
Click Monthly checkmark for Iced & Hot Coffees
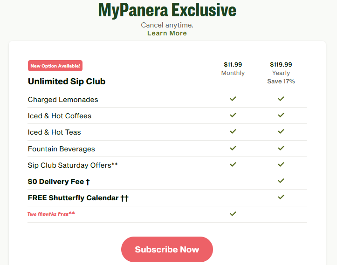pyautogui.click(x=233, y=115)
